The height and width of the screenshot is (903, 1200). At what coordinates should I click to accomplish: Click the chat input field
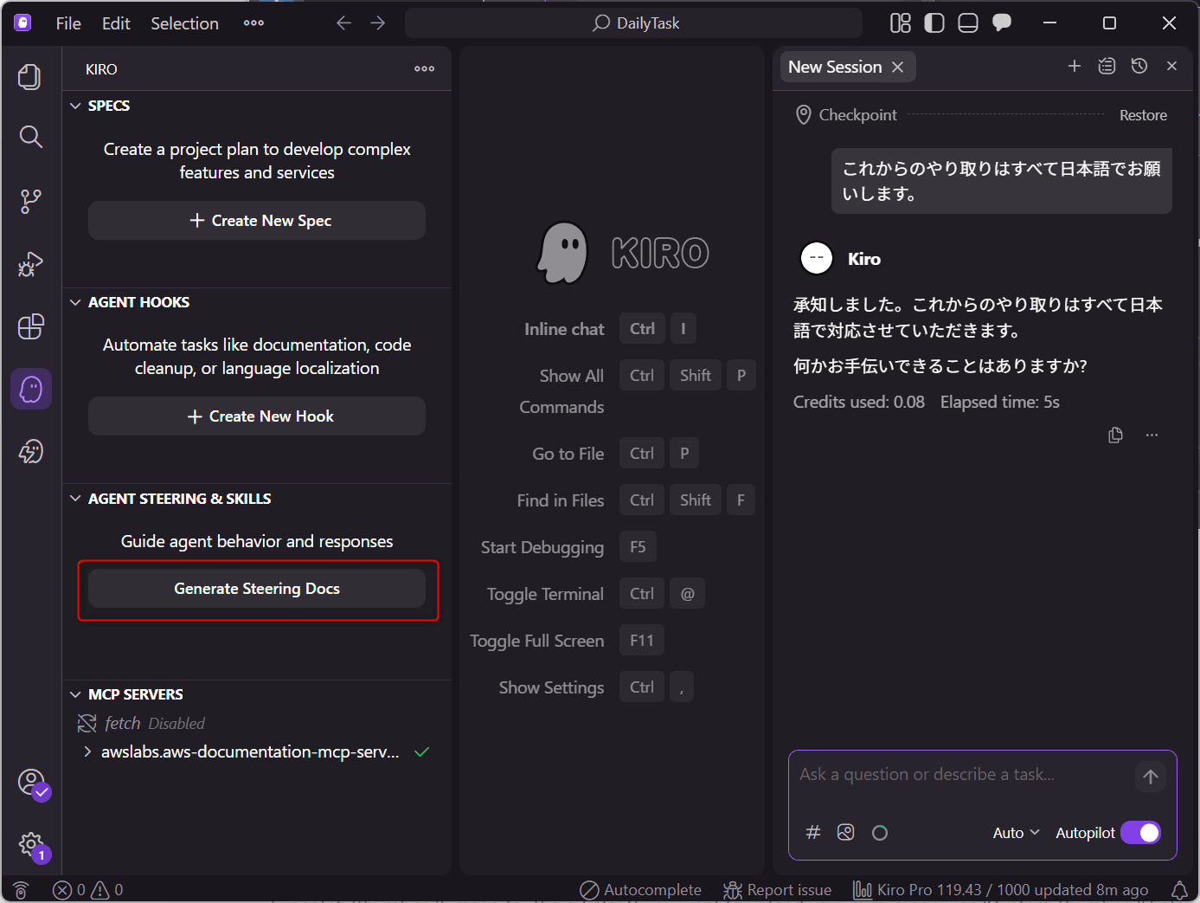click(x=960, y=775)
